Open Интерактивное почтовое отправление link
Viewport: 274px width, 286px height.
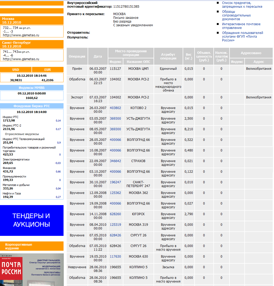241,26
